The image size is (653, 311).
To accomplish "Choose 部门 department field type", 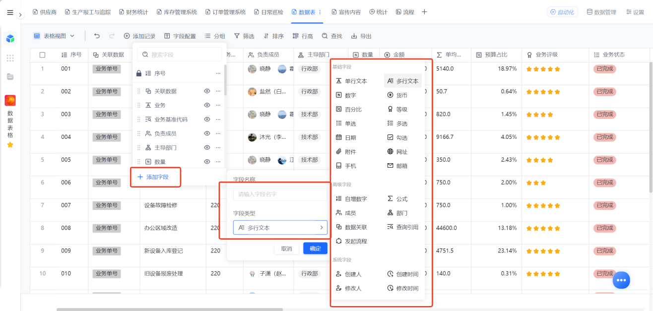I will coord(397,213).
